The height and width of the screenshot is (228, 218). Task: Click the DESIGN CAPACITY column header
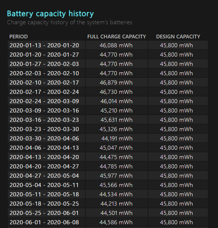(x=178, y=37)
